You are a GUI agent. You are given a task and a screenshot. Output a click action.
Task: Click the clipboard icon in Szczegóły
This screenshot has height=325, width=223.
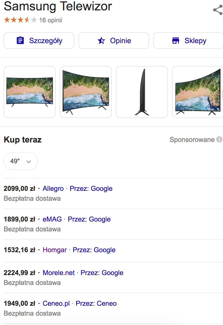coord(20,41)
